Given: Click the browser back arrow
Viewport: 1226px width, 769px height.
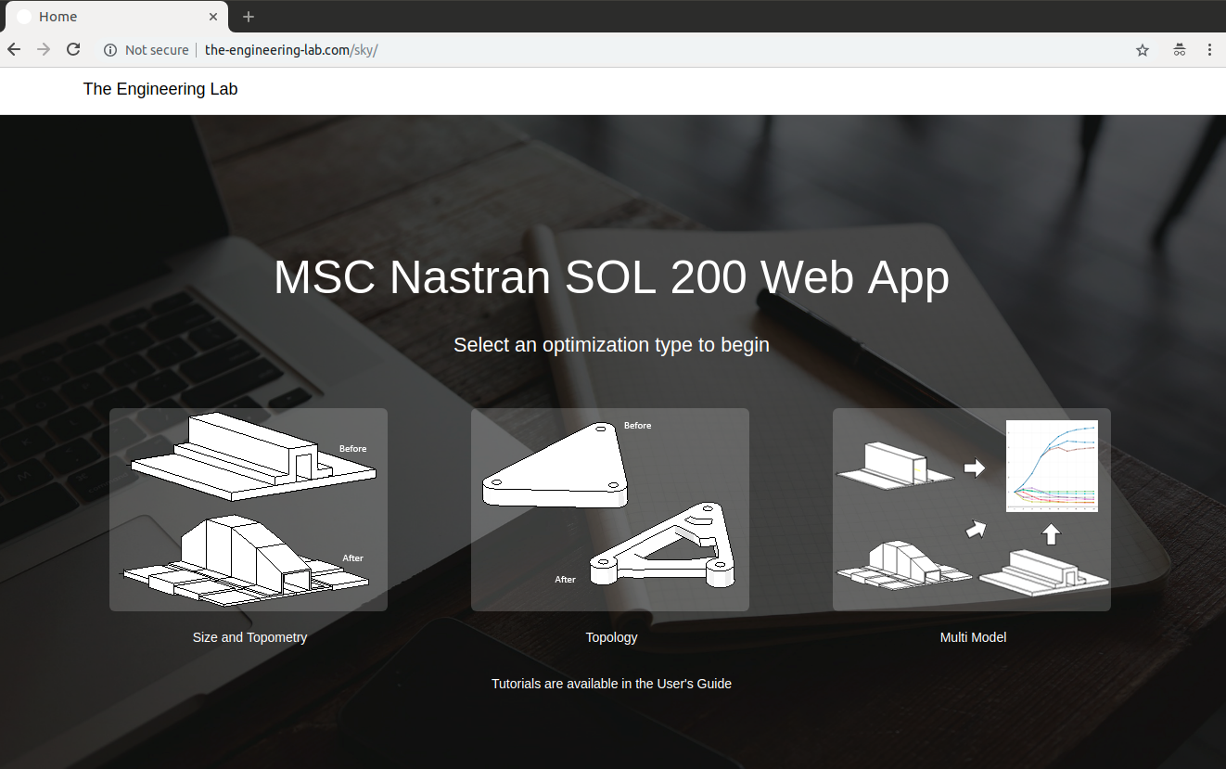Looking at the screenshot, I should 14,49.
